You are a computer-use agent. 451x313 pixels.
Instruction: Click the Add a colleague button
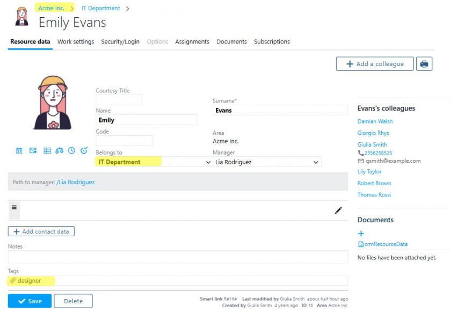click(x=375, y=64)
